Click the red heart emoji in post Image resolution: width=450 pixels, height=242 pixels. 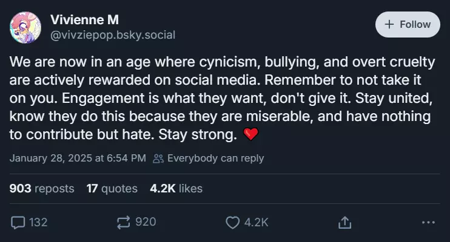(x=250, y=134)
